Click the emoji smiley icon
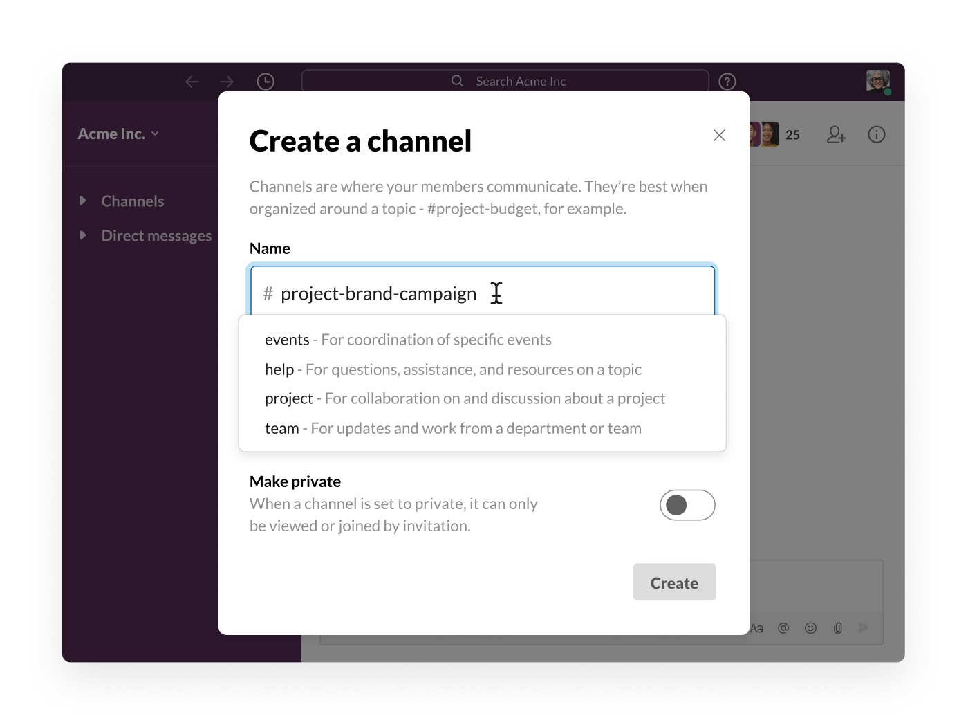This screenshot has width=968, height=725. (x=810, y=627)
